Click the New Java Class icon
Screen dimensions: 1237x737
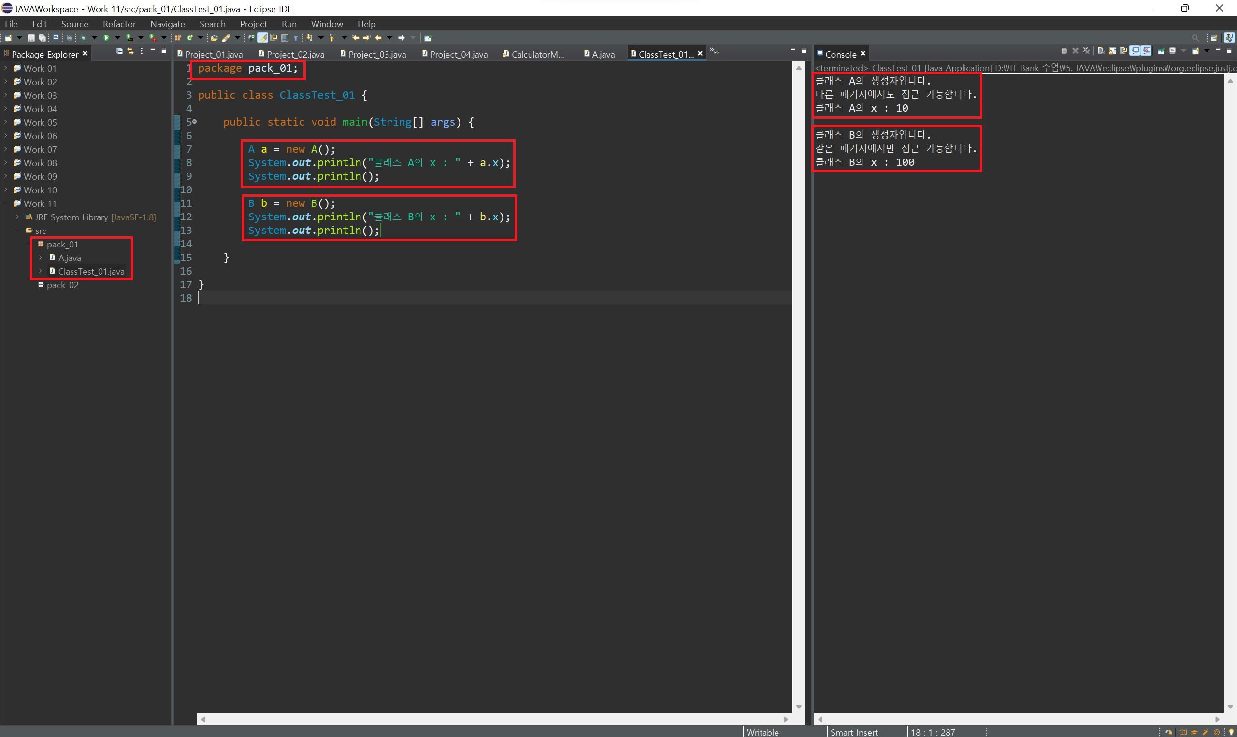[x=189, y=38]
